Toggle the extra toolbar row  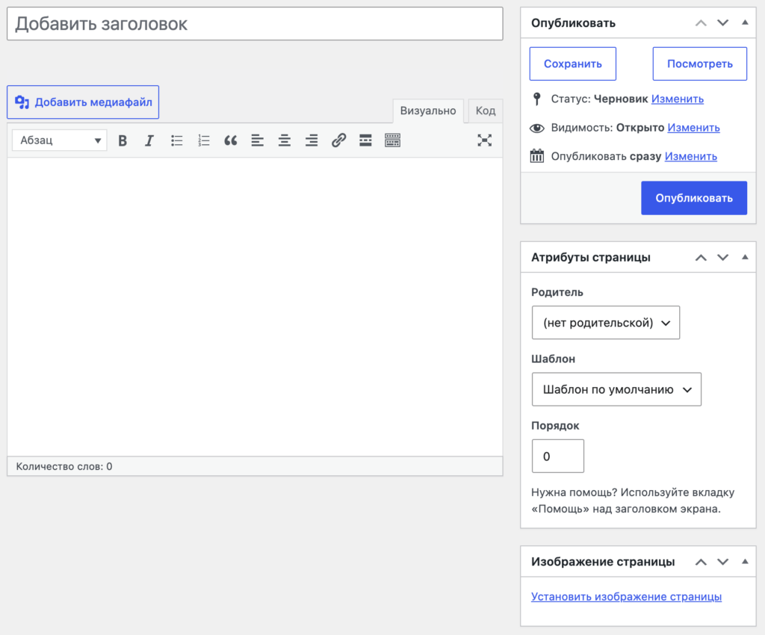pos(393,141)
